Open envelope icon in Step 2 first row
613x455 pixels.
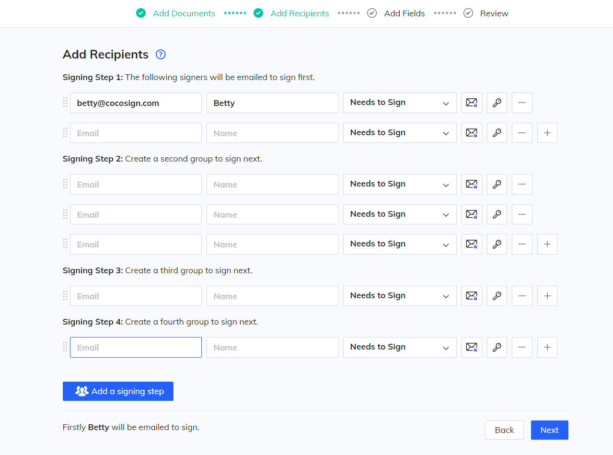coord(472,184)
